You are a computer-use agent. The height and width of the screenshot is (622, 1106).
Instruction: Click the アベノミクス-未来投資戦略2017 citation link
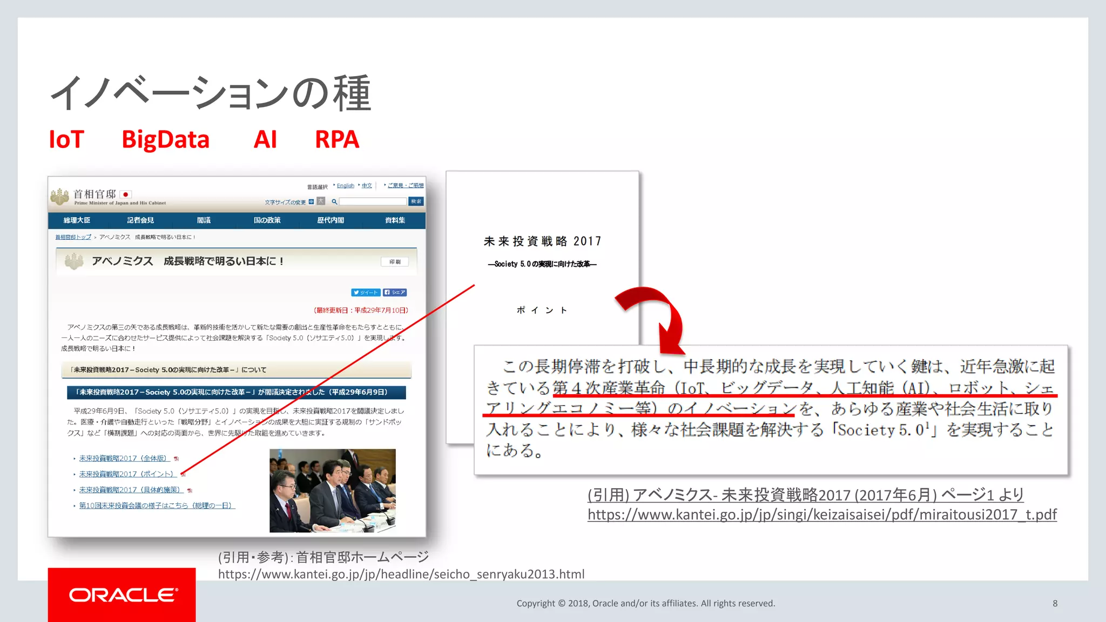[x=806, y=495]
